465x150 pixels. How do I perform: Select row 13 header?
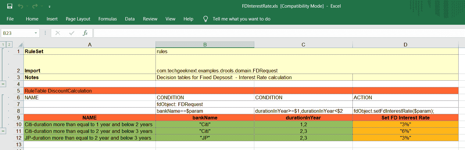[19, 144]
